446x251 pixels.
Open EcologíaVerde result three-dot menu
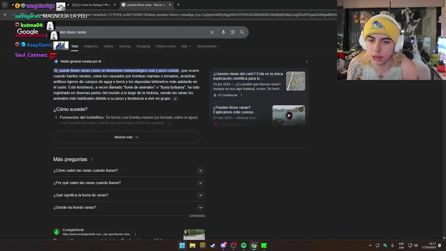(x=135, y=234)
